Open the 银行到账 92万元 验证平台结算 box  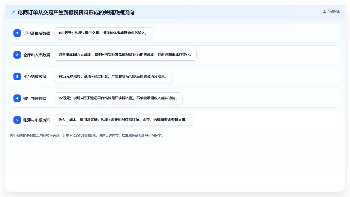(119, 98)
